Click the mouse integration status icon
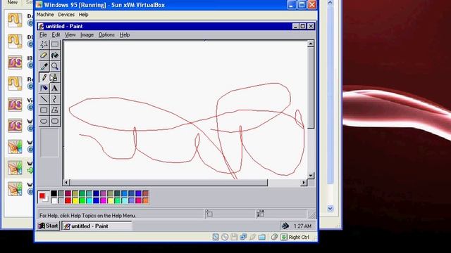This screenshot has width=451, height=253. [274, 237]
